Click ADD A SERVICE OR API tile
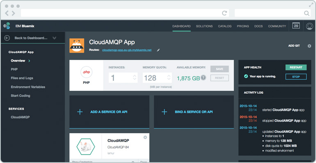The image size is (316, 163). (x=110, y=112)
